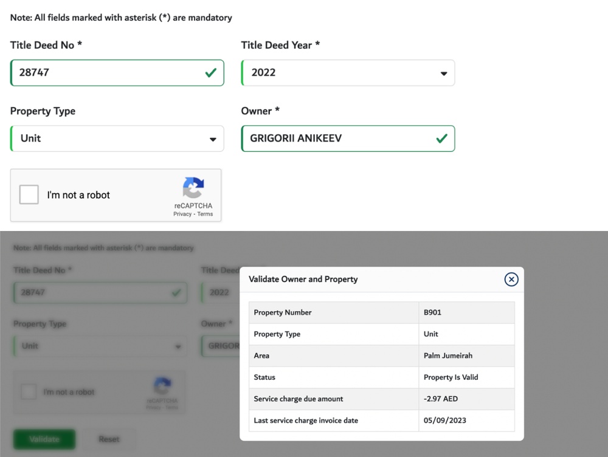This screenshot has height=457, width=608.
Task: Open the reCAPTCHA Privacy link
Action: 182,214
